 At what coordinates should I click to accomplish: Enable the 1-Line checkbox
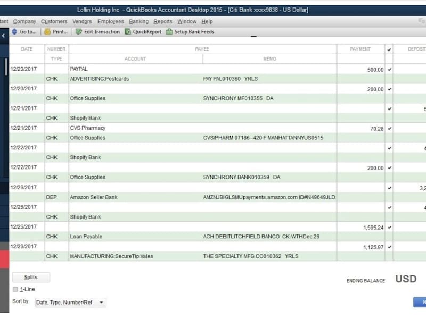pyautogui.click(x=15, y=289)
